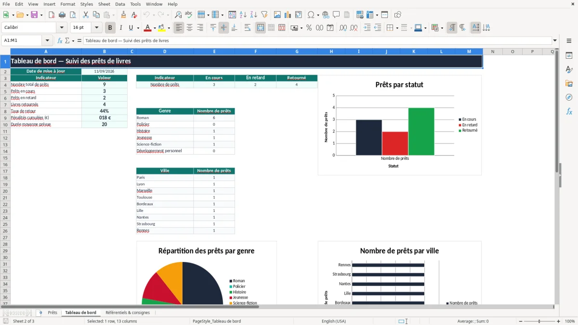Screen dimensions: 578x325
Task: Open the Data menu
Action: (120, 4)
